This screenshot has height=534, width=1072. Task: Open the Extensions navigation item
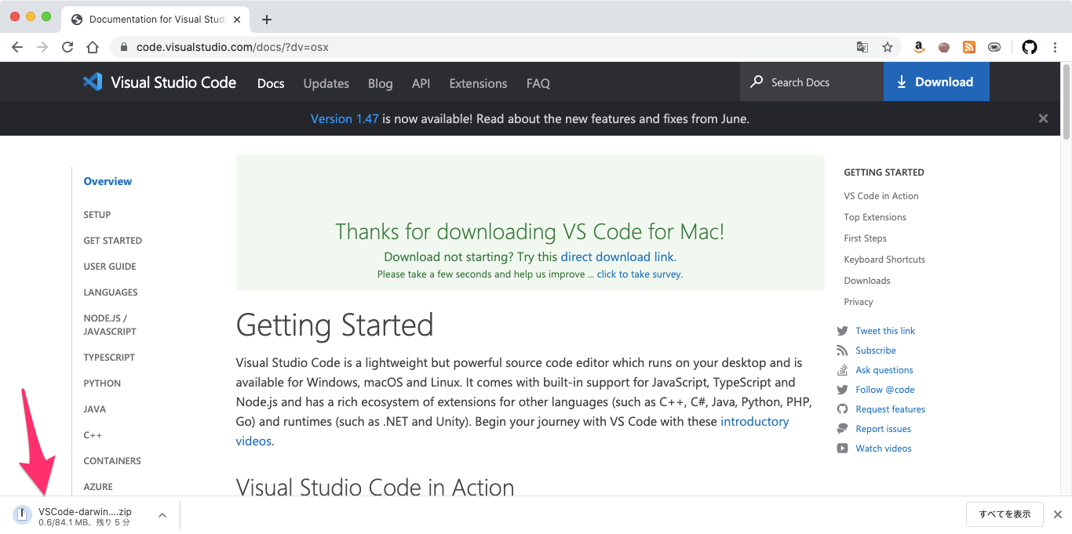pos(477,83)
